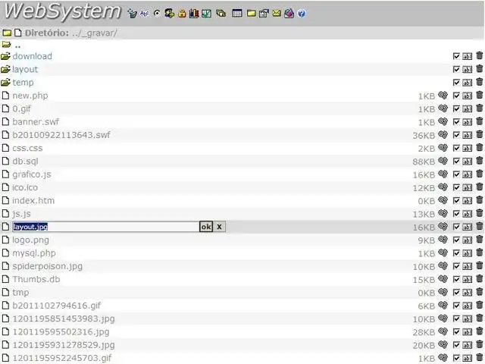
Task: Open the Abc spell-check tool
Action: coord(144,14)
